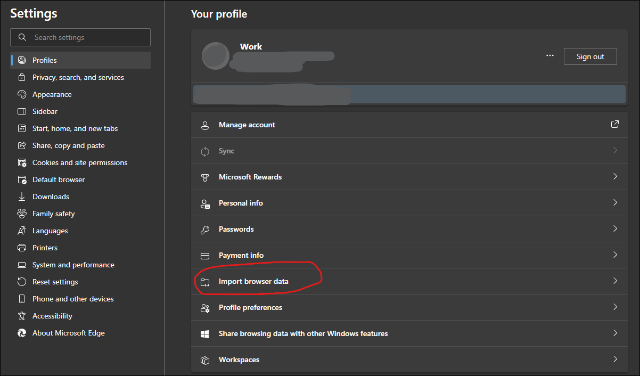Expand Workspaces row chevron

coord(615,359)
